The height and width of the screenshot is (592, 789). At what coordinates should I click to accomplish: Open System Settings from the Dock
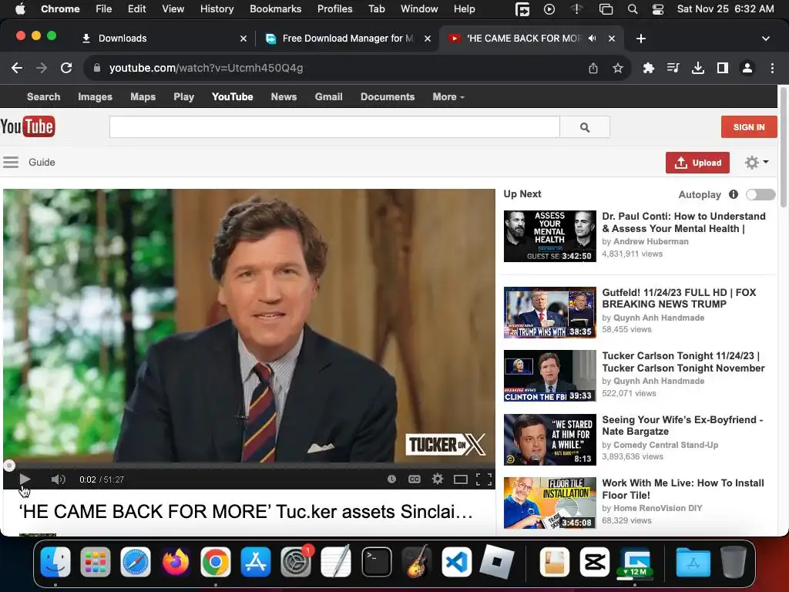pyautogui.click(x=296, y=562)
